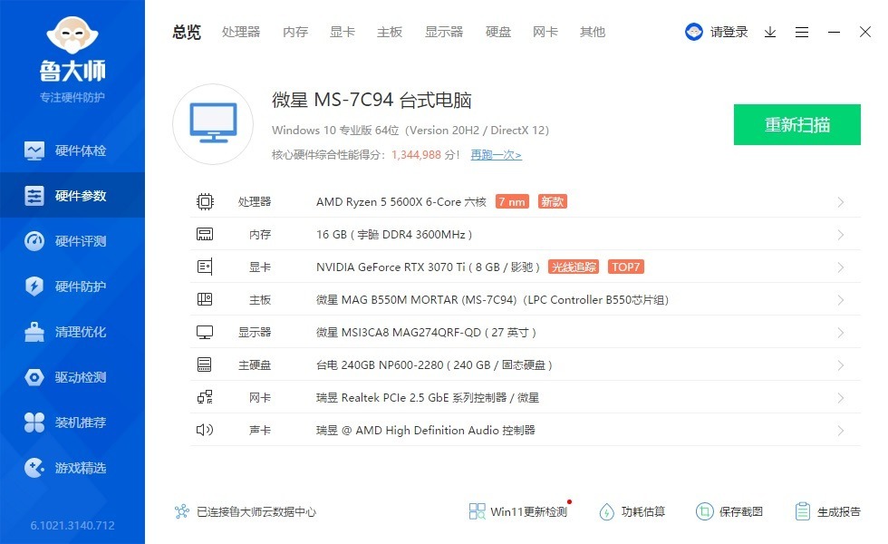Switch to the 显卡 tab
The width and height of the screenshot is (888, 544).
point(342,32)
